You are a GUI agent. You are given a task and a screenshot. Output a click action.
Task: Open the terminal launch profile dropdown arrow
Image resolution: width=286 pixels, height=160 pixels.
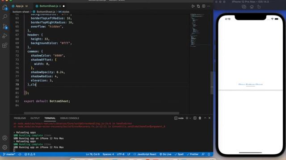[190, 118]
